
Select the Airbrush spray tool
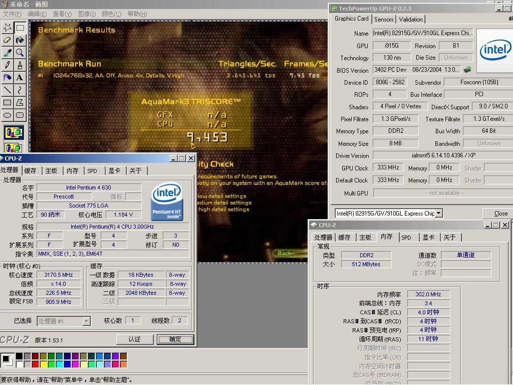(7, 77)
